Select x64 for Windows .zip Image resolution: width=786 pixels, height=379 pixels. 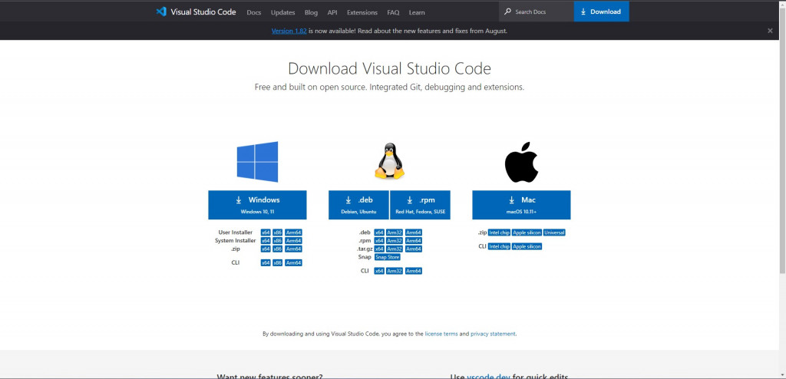[x=266, y=249]
